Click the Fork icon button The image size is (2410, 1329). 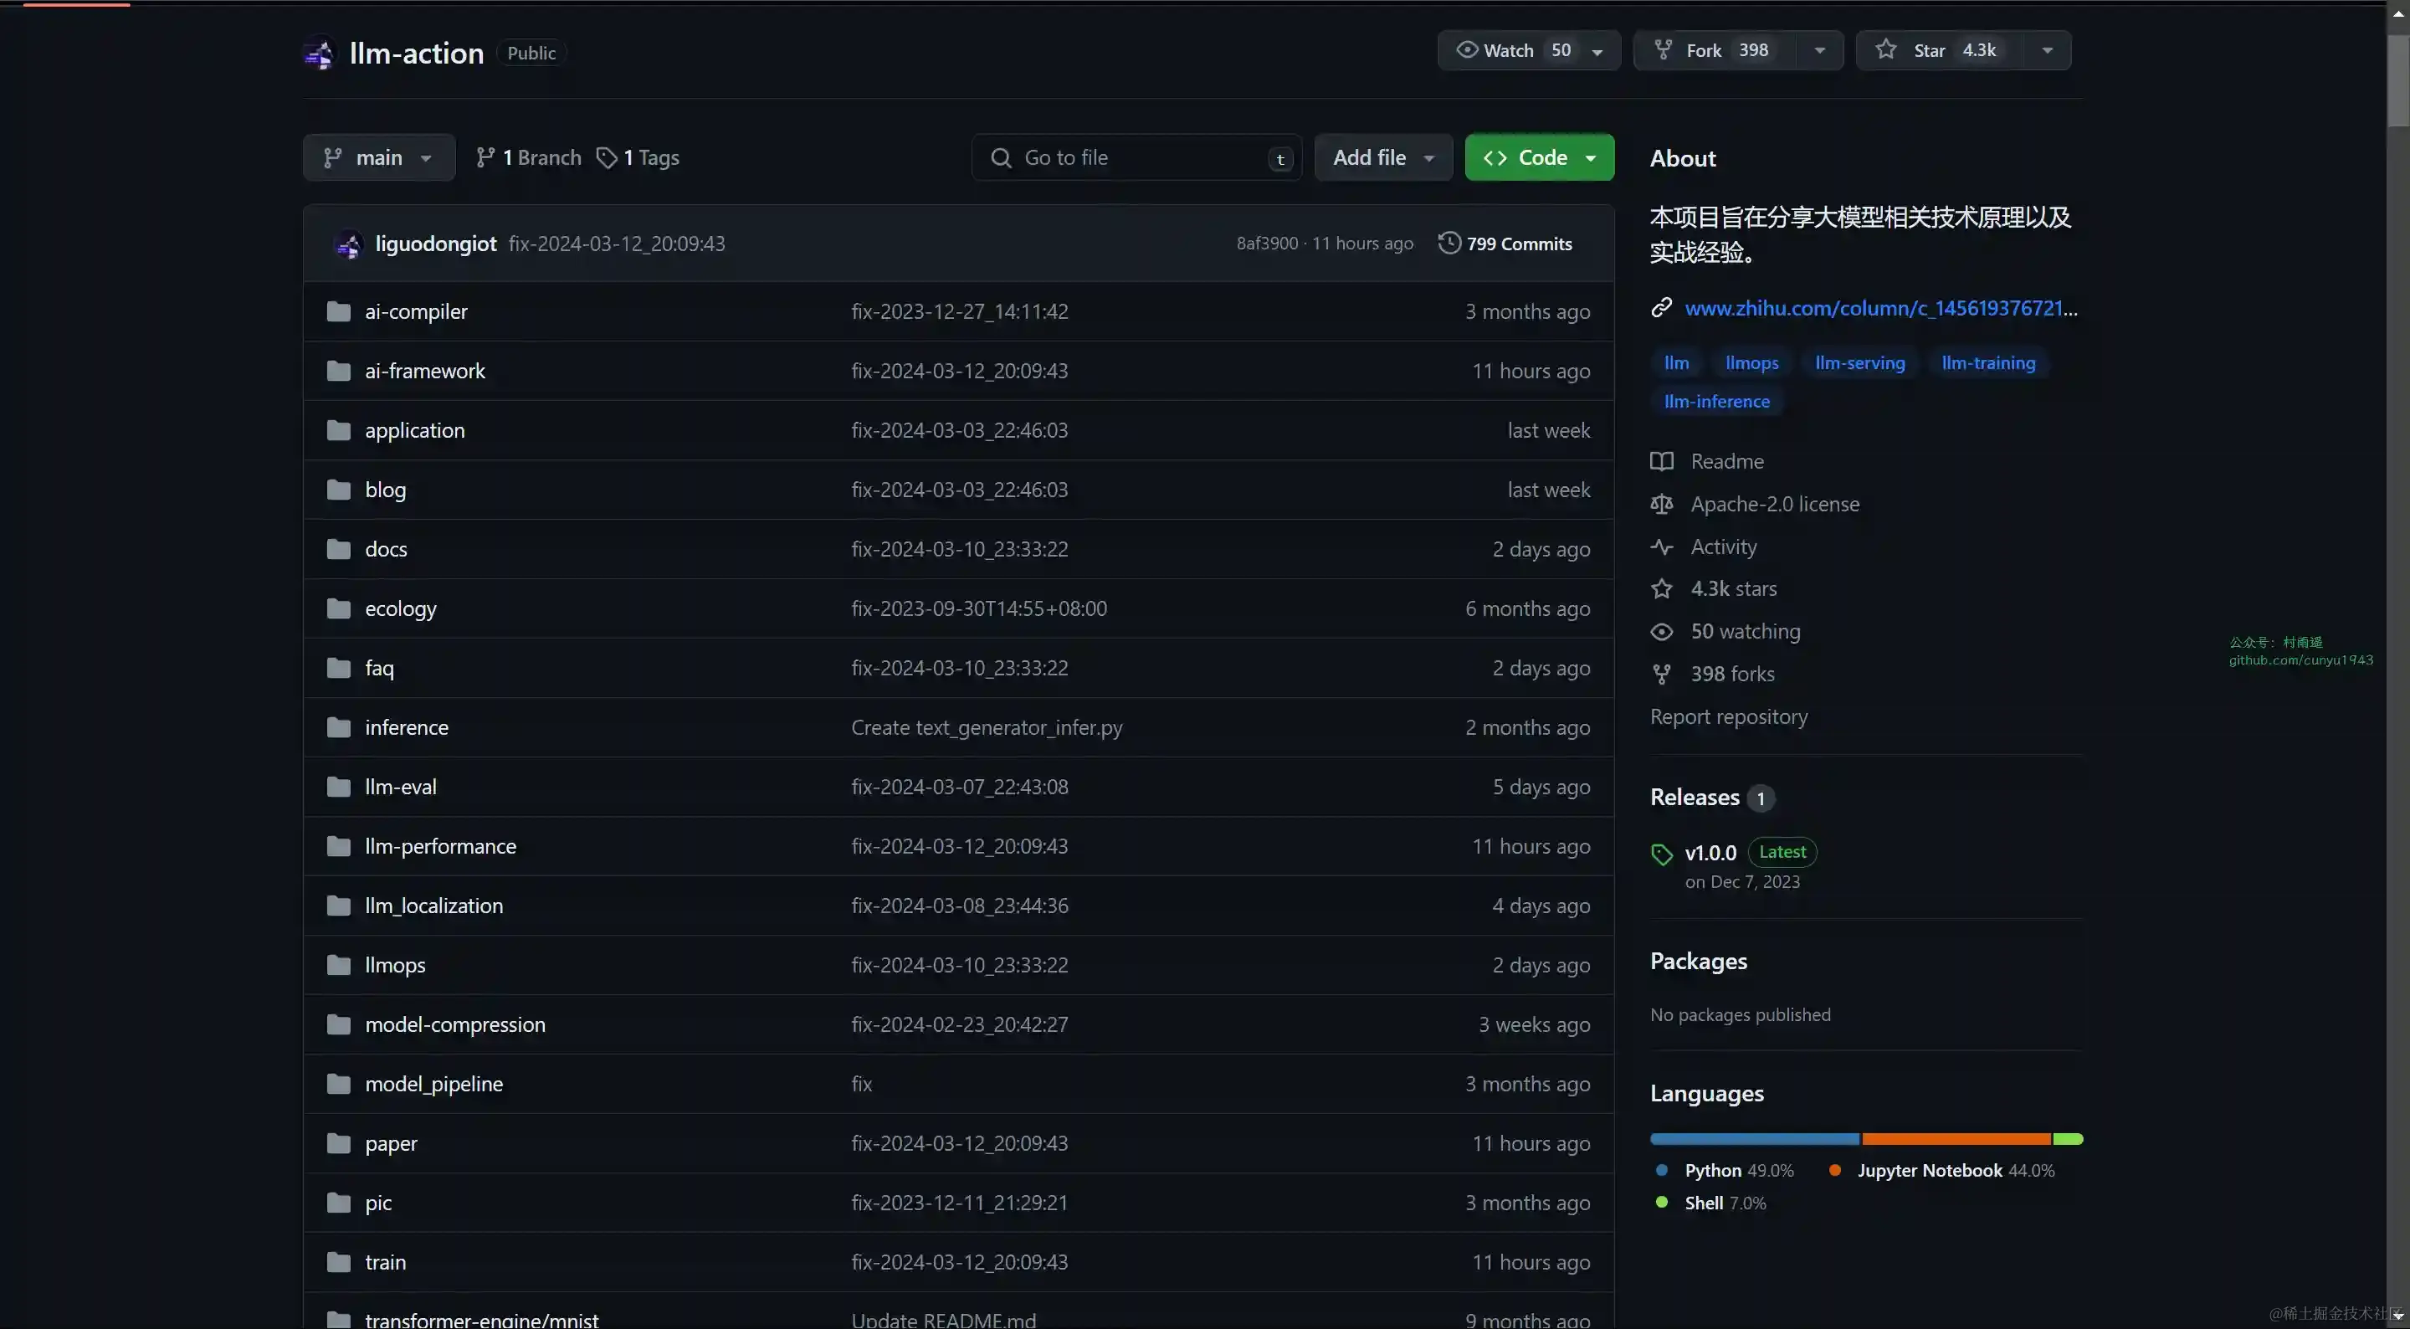(1664, 49)
